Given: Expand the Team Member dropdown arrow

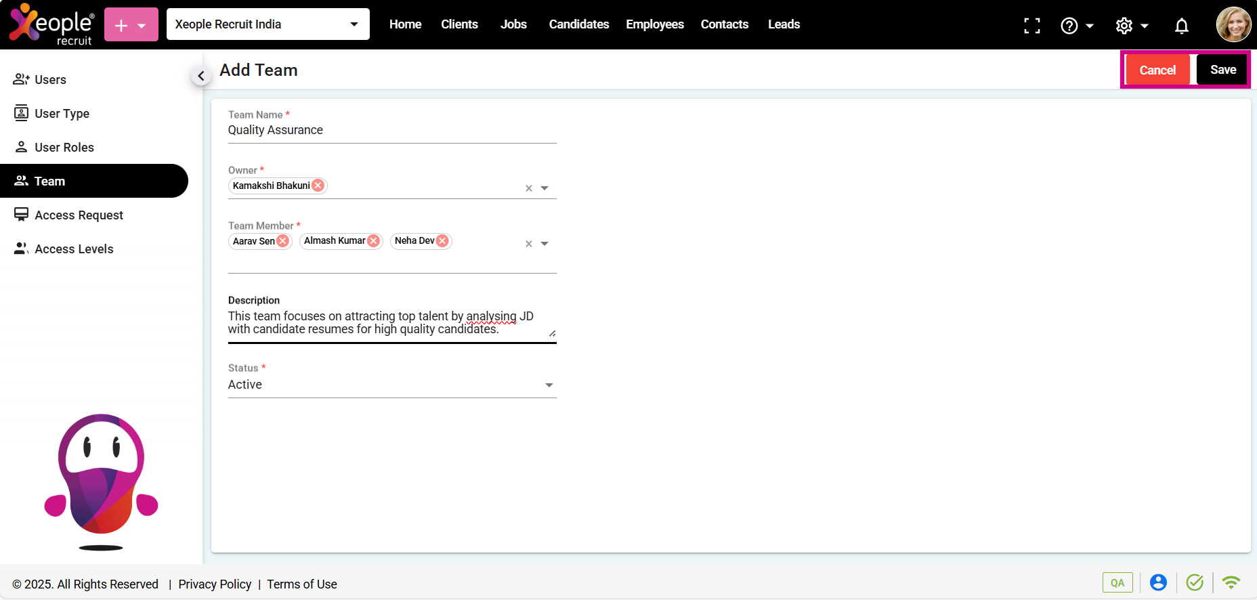Looking at the screenshot, I should 545,244.
